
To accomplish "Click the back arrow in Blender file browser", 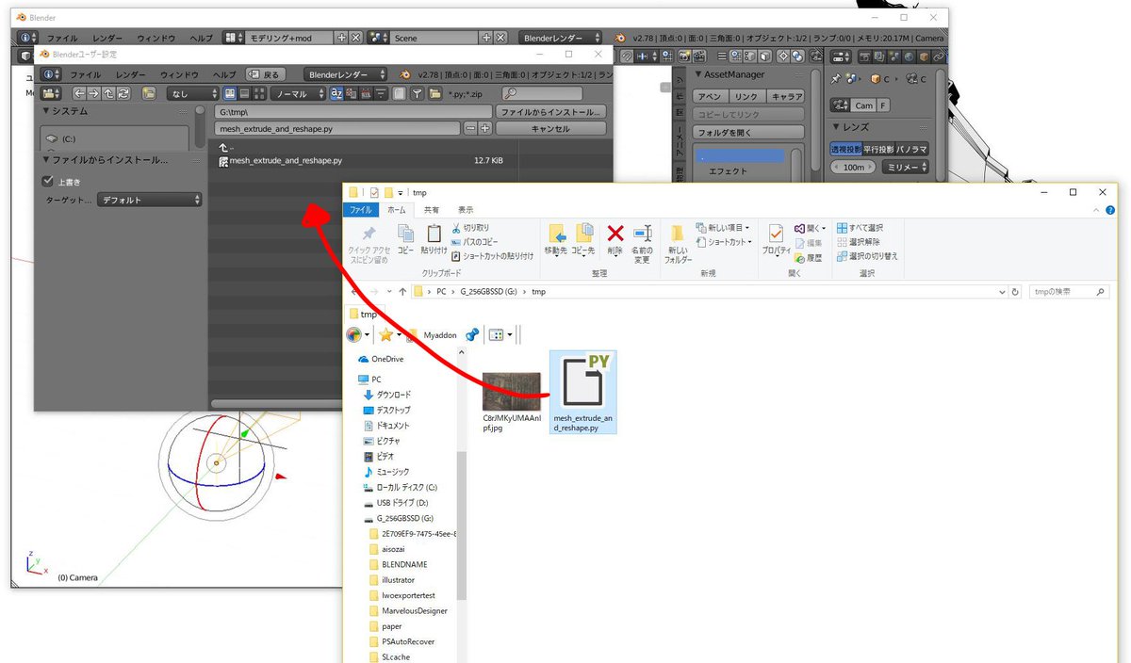I will (x=79, y=93).
